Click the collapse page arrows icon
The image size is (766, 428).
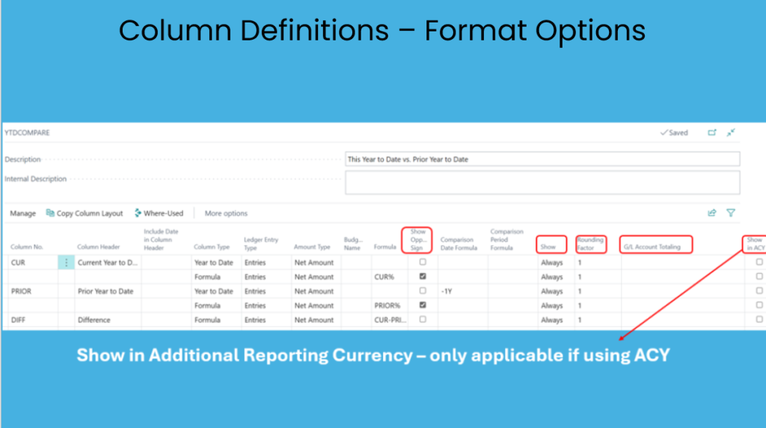click(x=731, y=132)
